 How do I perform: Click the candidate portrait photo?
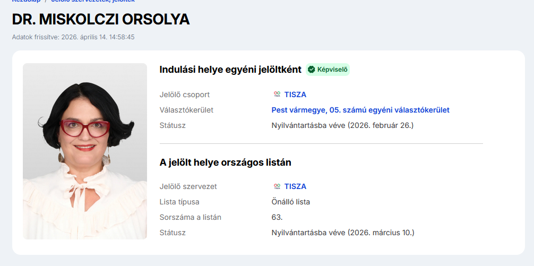point(85,151)
